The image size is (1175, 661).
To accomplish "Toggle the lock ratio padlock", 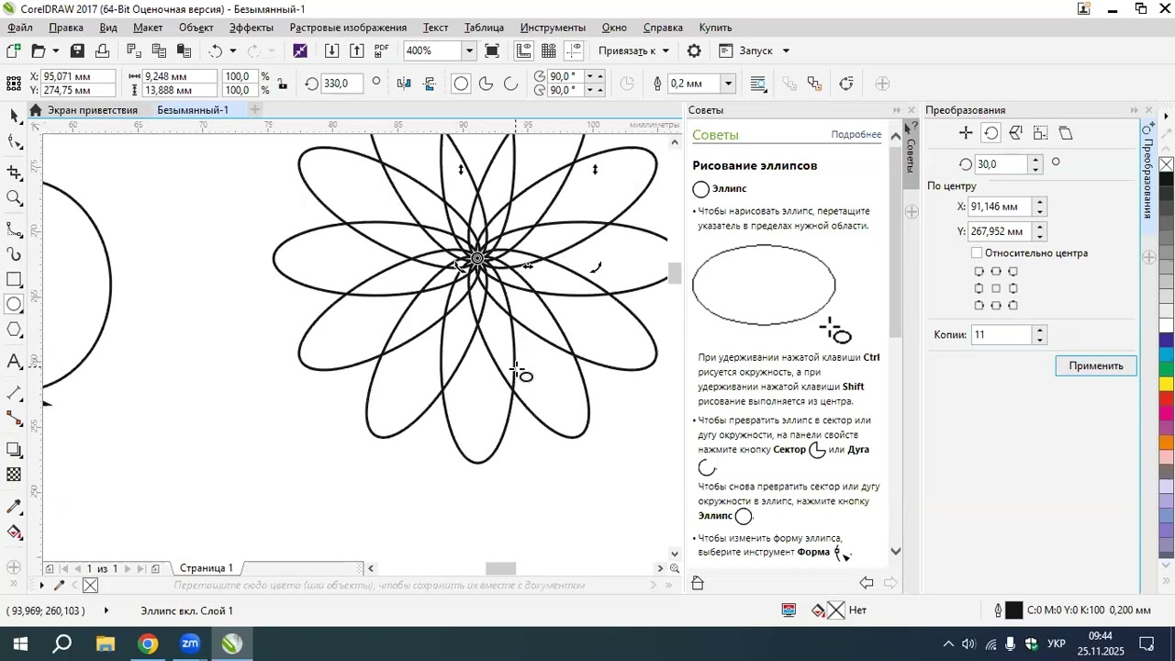I will [282, 84].
